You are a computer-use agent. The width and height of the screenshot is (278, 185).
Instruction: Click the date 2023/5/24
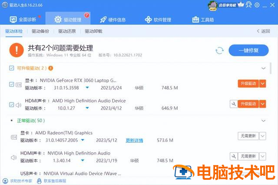(111, 88)
